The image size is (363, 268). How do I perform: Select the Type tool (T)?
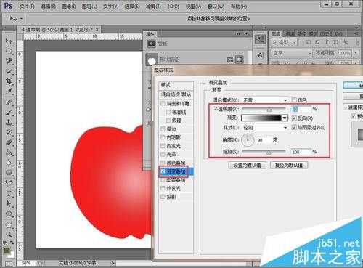click(x=9, y=194)
